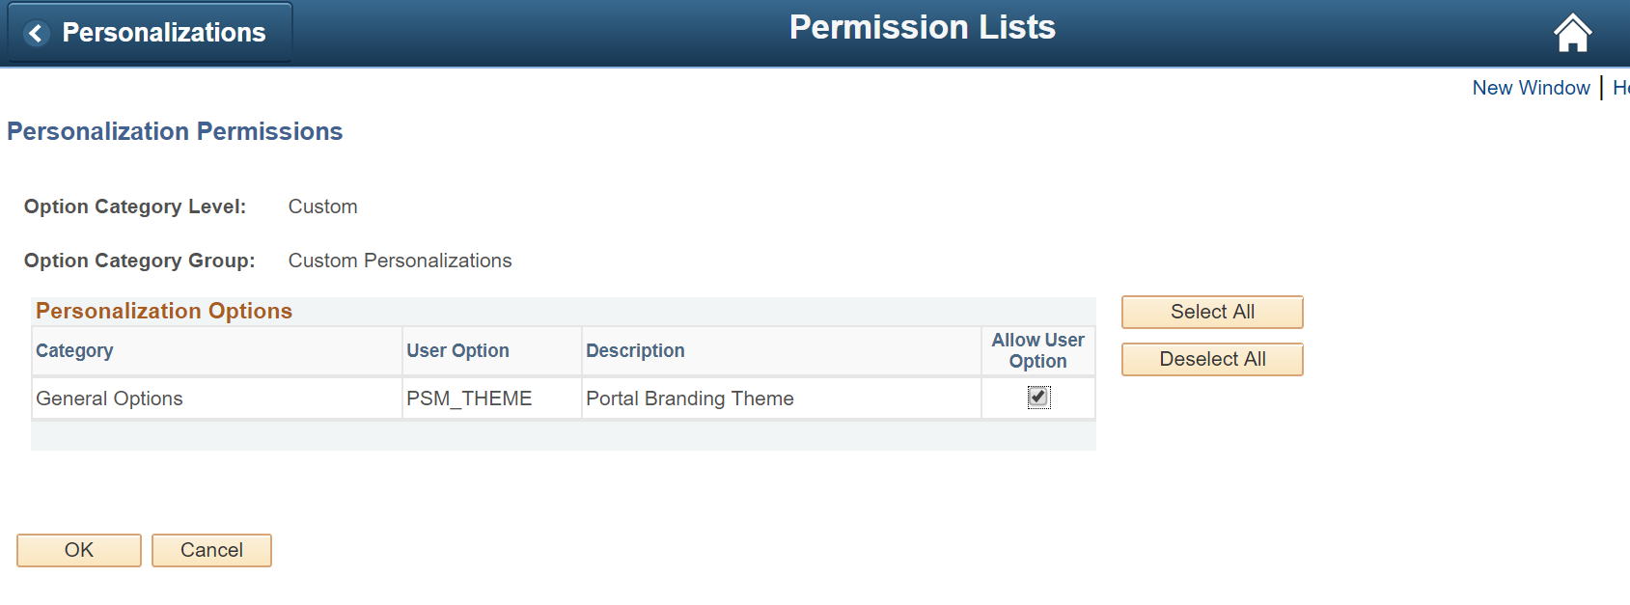This screenshot has width=1630, height=605.
Task: Open the page in a New Window
Action: 1531,88
